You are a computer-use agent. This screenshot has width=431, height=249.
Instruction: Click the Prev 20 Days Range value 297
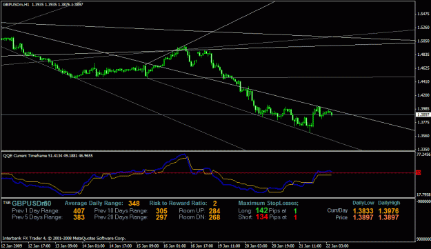pyautogui.click(x=161, y=217)
